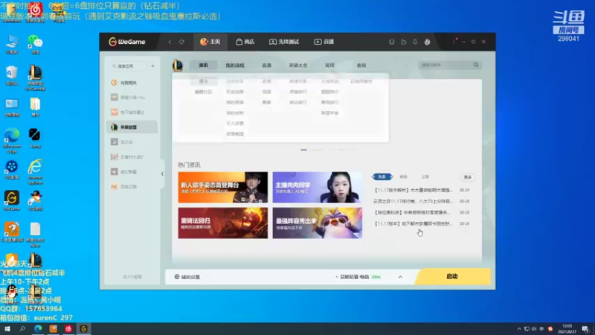Image resolution: width=595 pixels, height=335 pixels.
Task: Click the 更多 button for more news
Action: (x=468, y=177)
